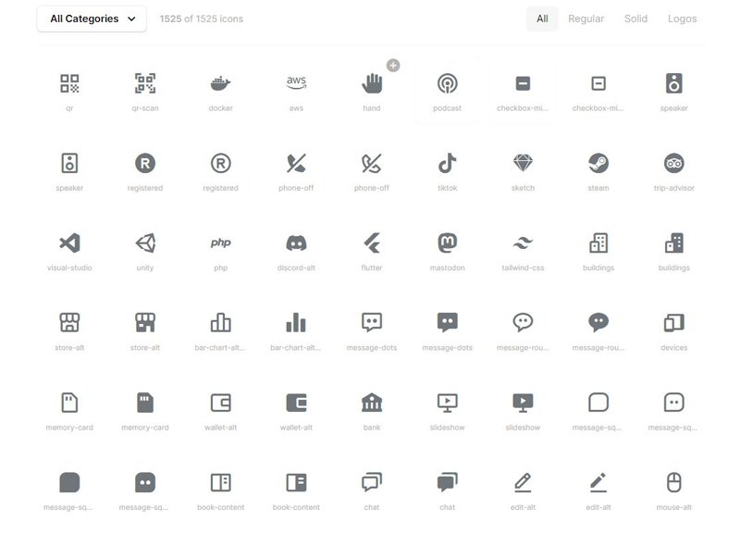Screen dimensions: 740x534
Task: Choose the solid speaker icon
Action: pyautogui.click(x=674, y=83)
